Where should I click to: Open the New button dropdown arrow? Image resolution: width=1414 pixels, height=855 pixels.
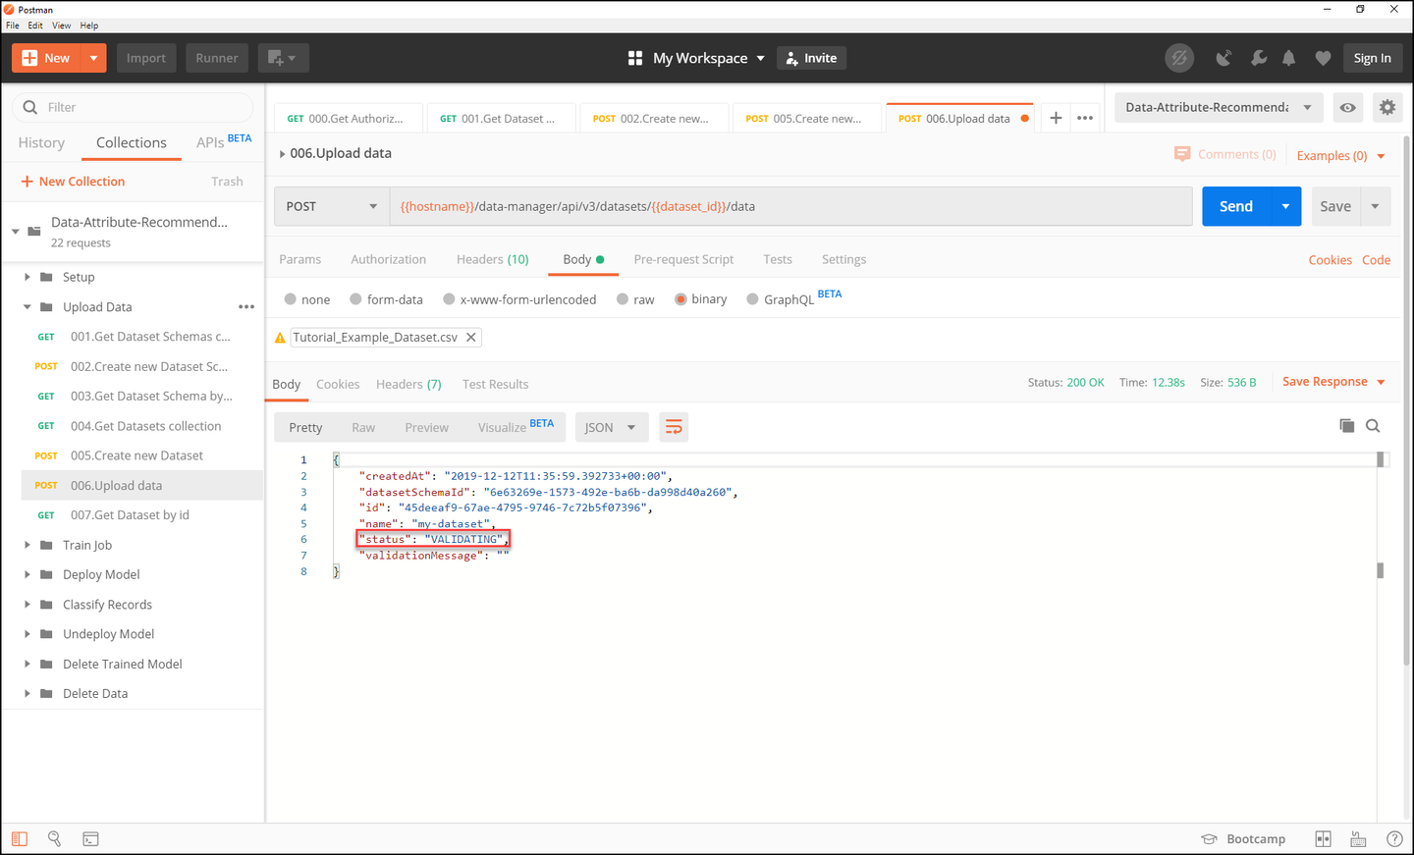tap(93, 58)
